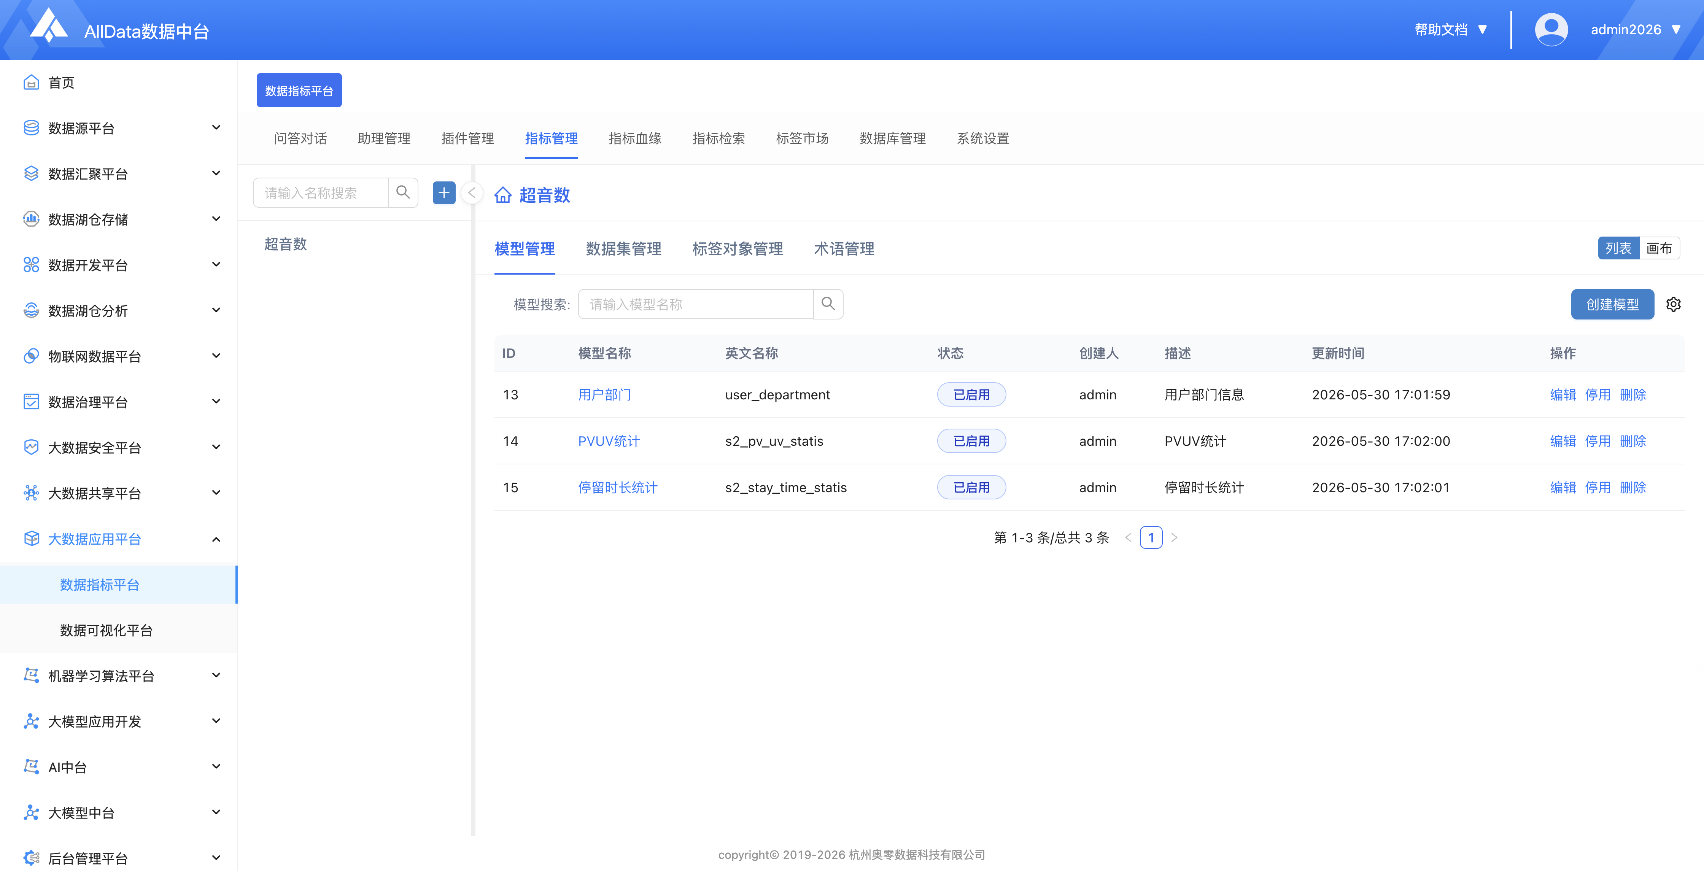
Task: Click next page arrow in pagination
Action: coord(1174,538)
